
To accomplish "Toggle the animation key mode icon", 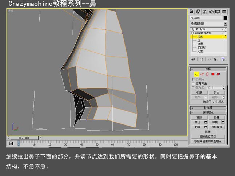I will [x=11, y=143].
